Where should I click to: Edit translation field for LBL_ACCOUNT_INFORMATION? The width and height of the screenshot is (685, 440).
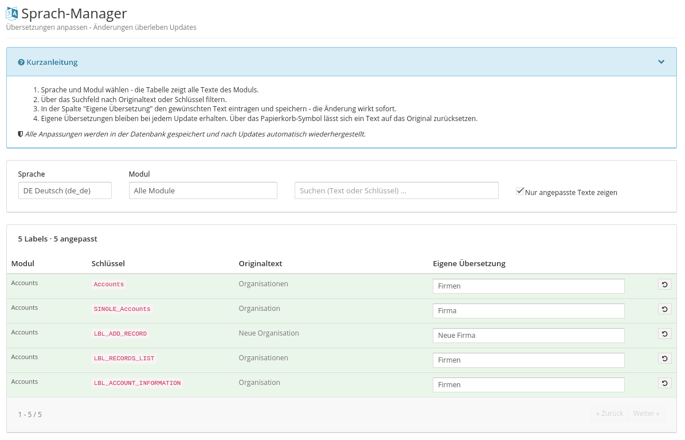(529, 385)
